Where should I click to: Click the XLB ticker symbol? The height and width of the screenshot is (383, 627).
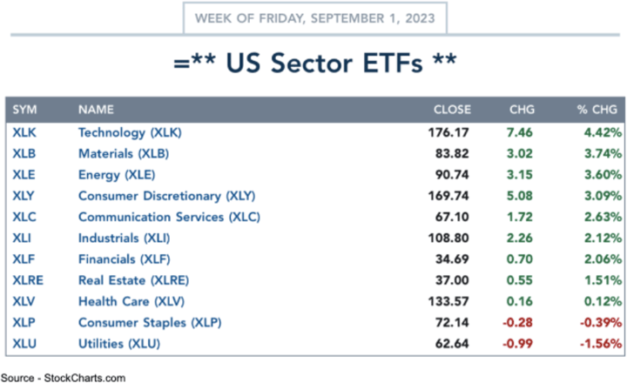23,153
